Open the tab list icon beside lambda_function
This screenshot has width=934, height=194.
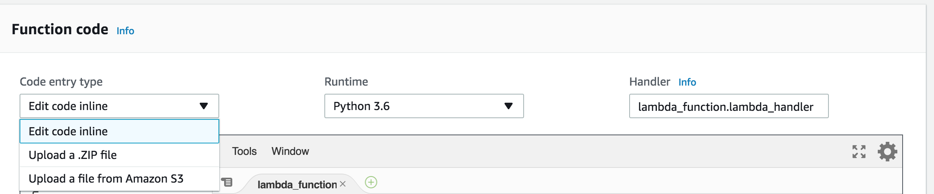pyautogui.click(x=227, y=182)
